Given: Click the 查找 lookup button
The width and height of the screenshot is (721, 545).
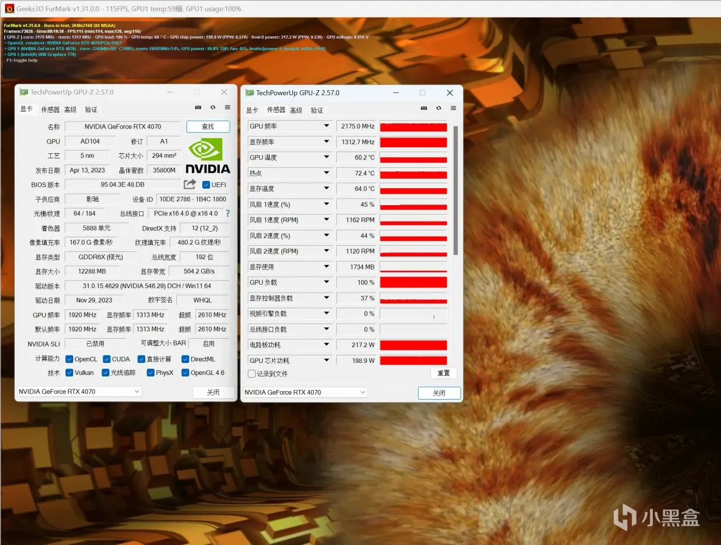Looking at the screenshot, I should (208, 127).
